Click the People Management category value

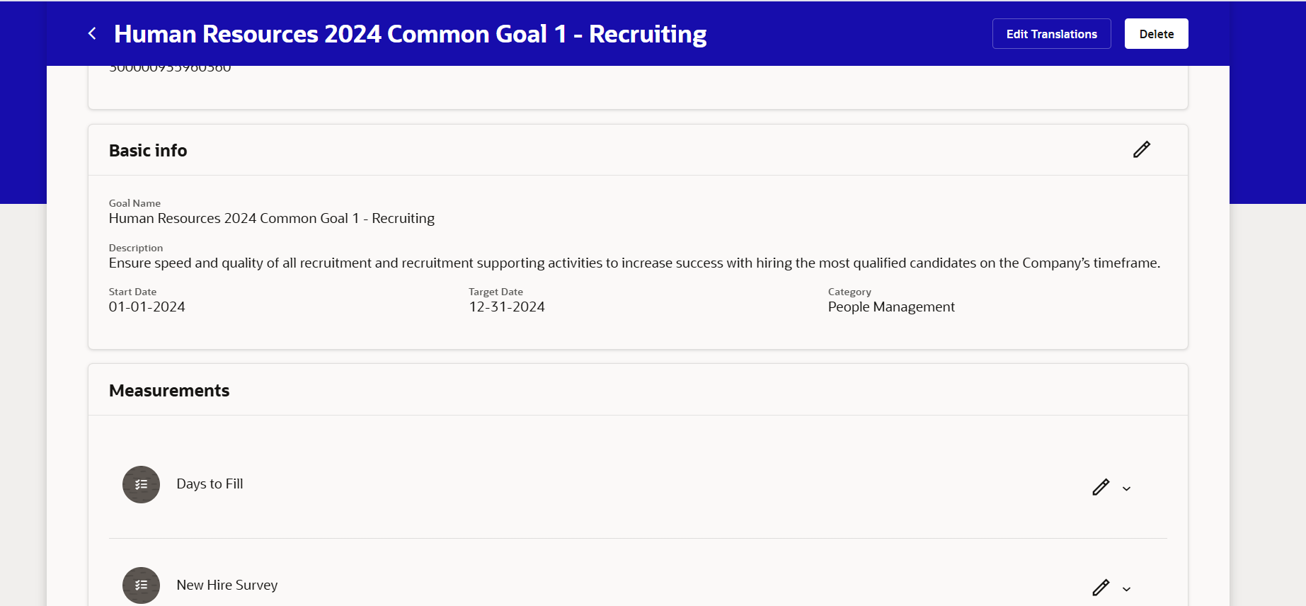[x=891, y=307]
